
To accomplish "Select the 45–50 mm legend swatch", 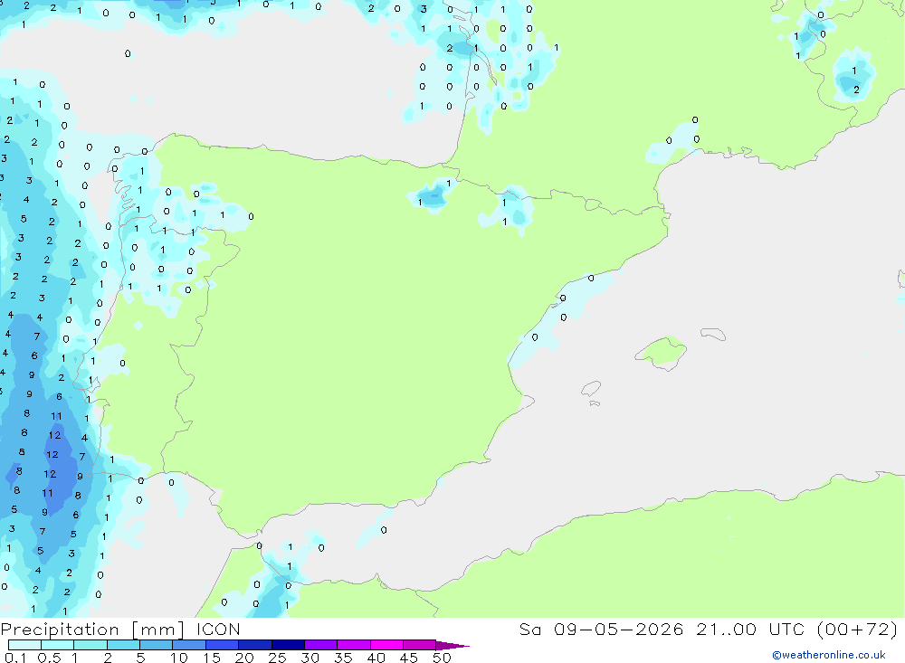I will pyautogui.click(x=420, y=645).
